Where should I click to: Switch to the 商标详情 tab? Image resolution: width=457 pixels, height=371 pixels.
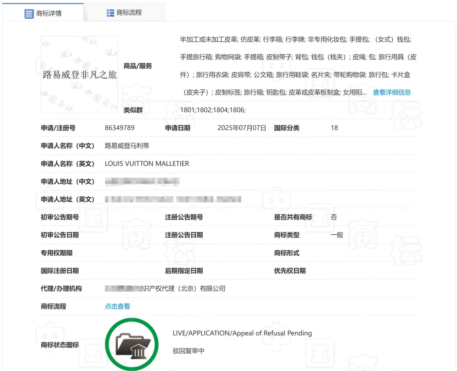43,13
